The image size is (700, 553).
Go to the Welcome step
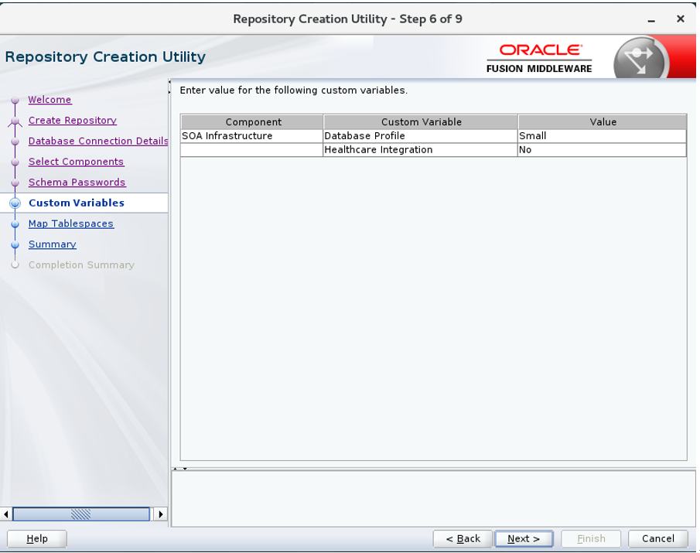(50, 100)
